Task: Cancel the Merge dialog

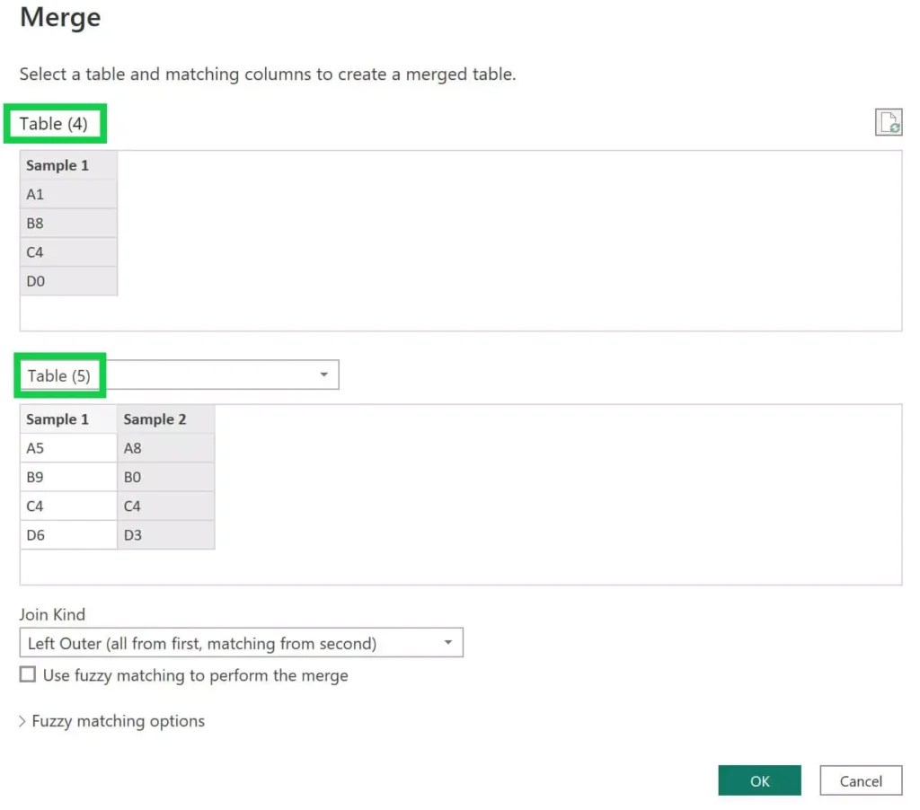Action: pos(860,780)
